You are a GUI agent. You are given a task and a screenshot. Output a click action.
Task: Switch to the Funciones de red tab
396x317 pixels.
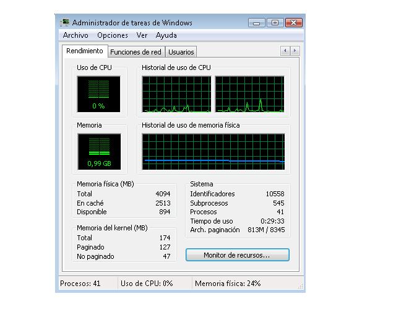tap(136, 52)
